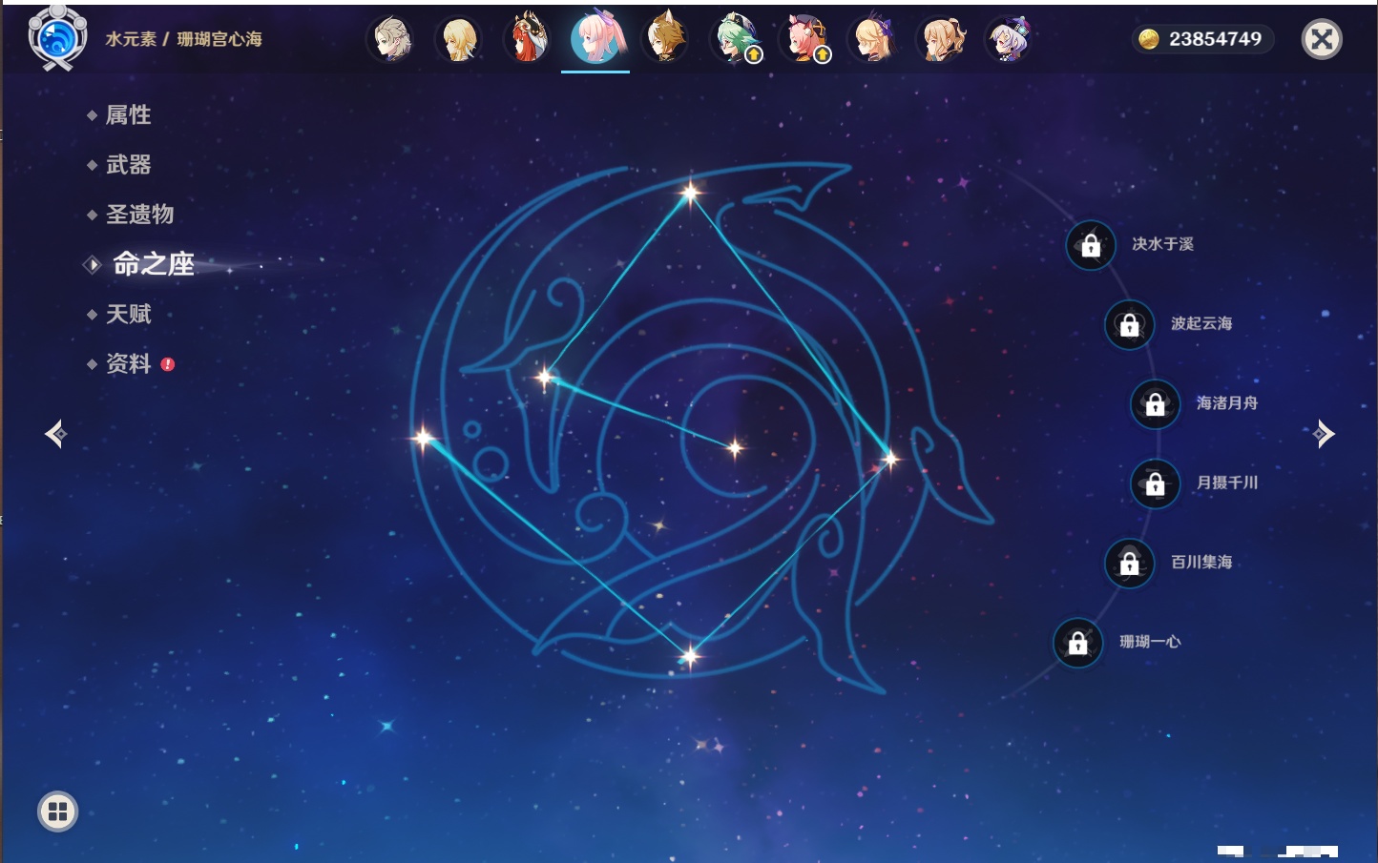Screen dimensions: 1378x863
Task: Pick the pink-haired Yanfei avatar
Action: (804, 39)
